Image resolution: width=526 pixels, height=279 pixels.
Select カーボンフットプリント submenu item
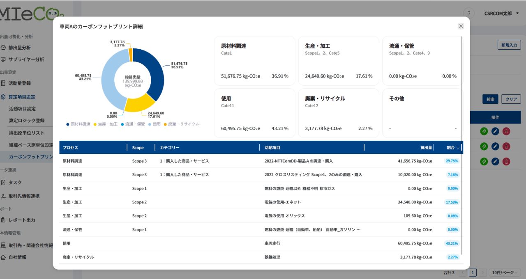(x=31, y=157)
